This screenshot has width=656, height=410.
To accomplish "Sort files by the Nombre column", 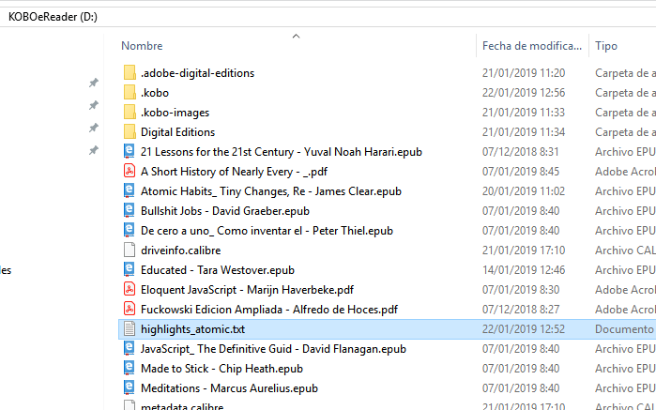I will (x=142, y=46).
